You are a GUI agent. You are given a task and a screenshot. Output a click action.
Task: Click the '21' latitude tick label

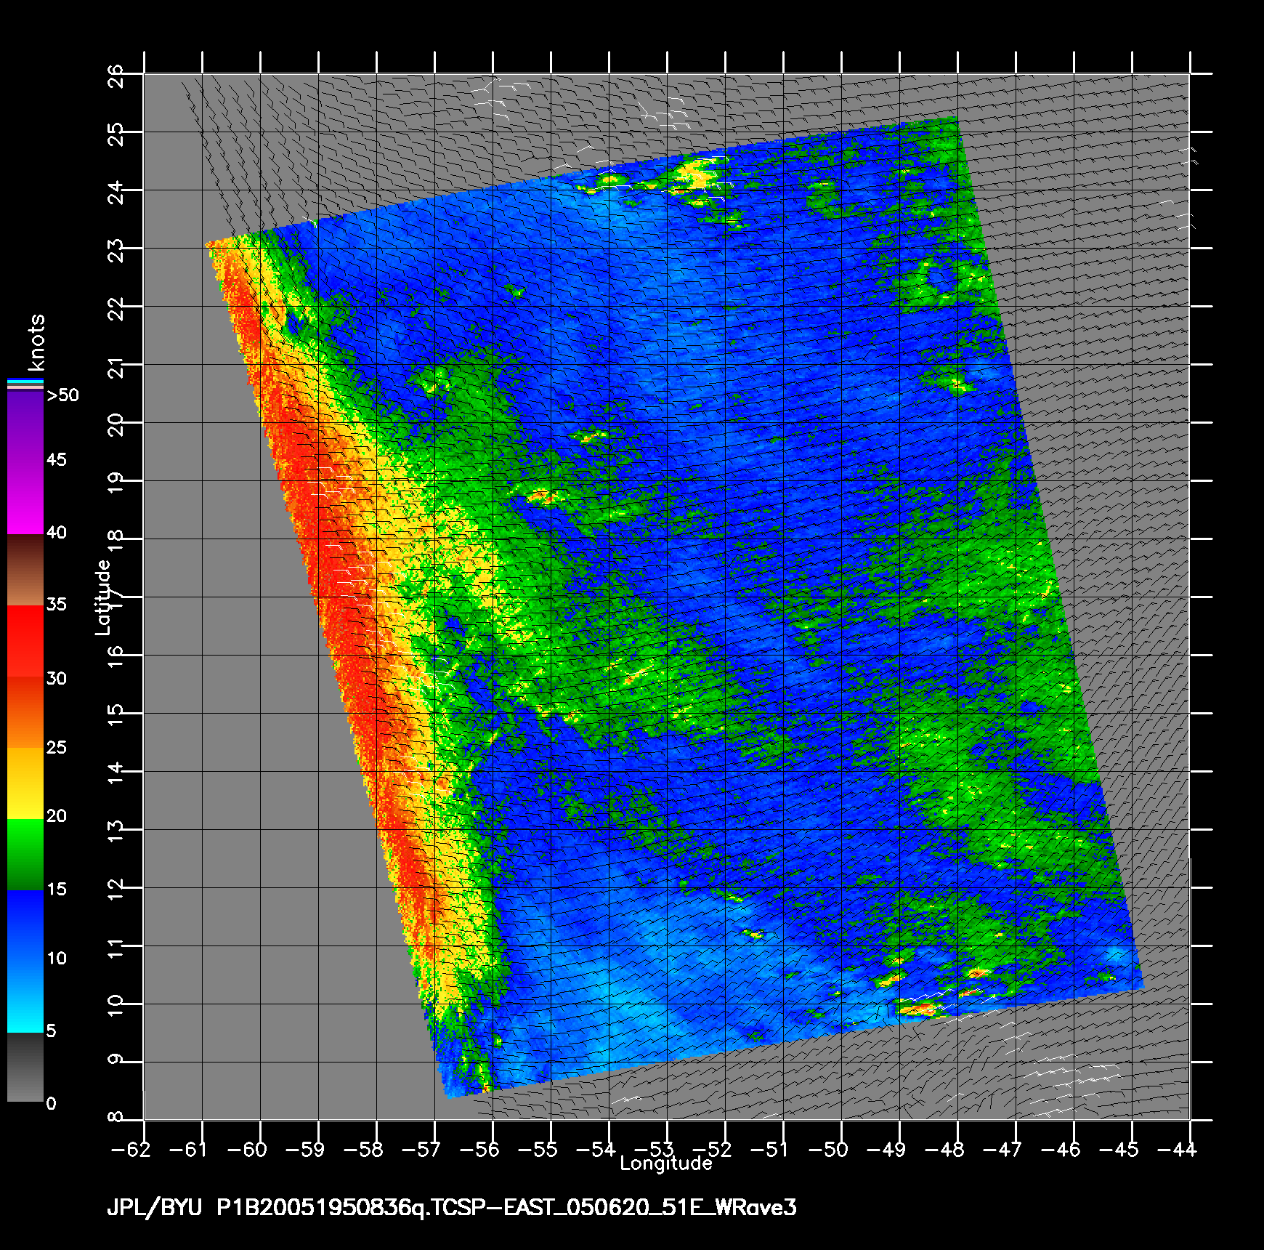(116, 367)
